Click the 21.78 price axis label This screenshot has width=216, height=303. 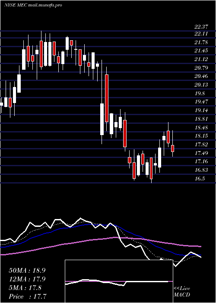(201, 42)
